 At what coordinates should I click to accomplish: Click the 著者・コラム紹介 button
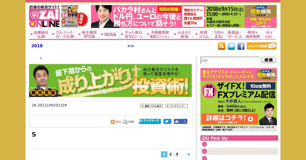coord(152,106)
